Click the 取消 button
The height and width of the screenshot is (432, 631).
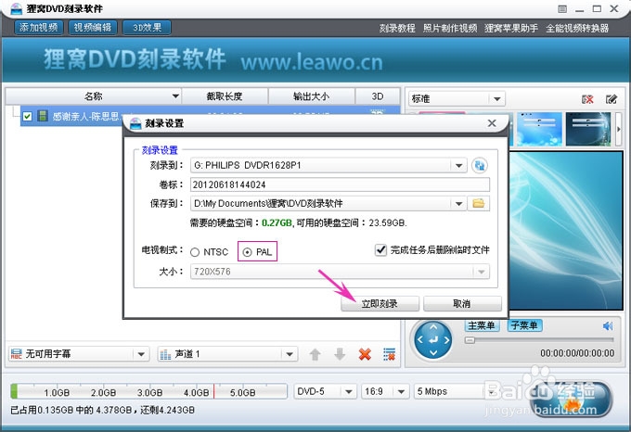click(x=462, y=304)
